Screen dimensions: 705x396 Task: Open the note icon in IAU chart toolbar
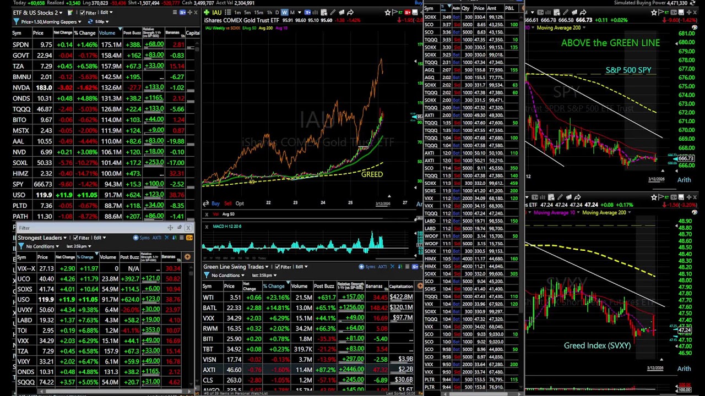pos(341,13)
